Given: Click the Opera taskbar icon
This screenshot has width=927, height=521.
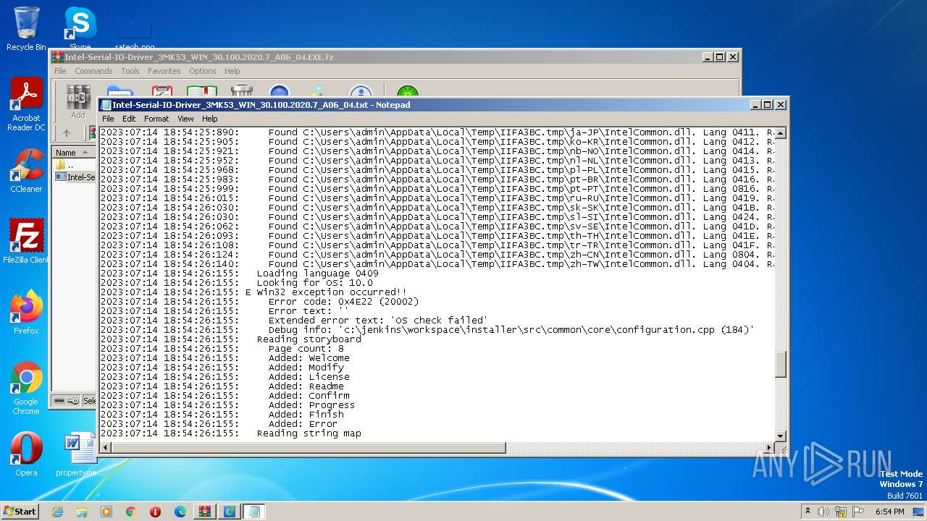Looking at the screenshot, I should tap(156, 512).
